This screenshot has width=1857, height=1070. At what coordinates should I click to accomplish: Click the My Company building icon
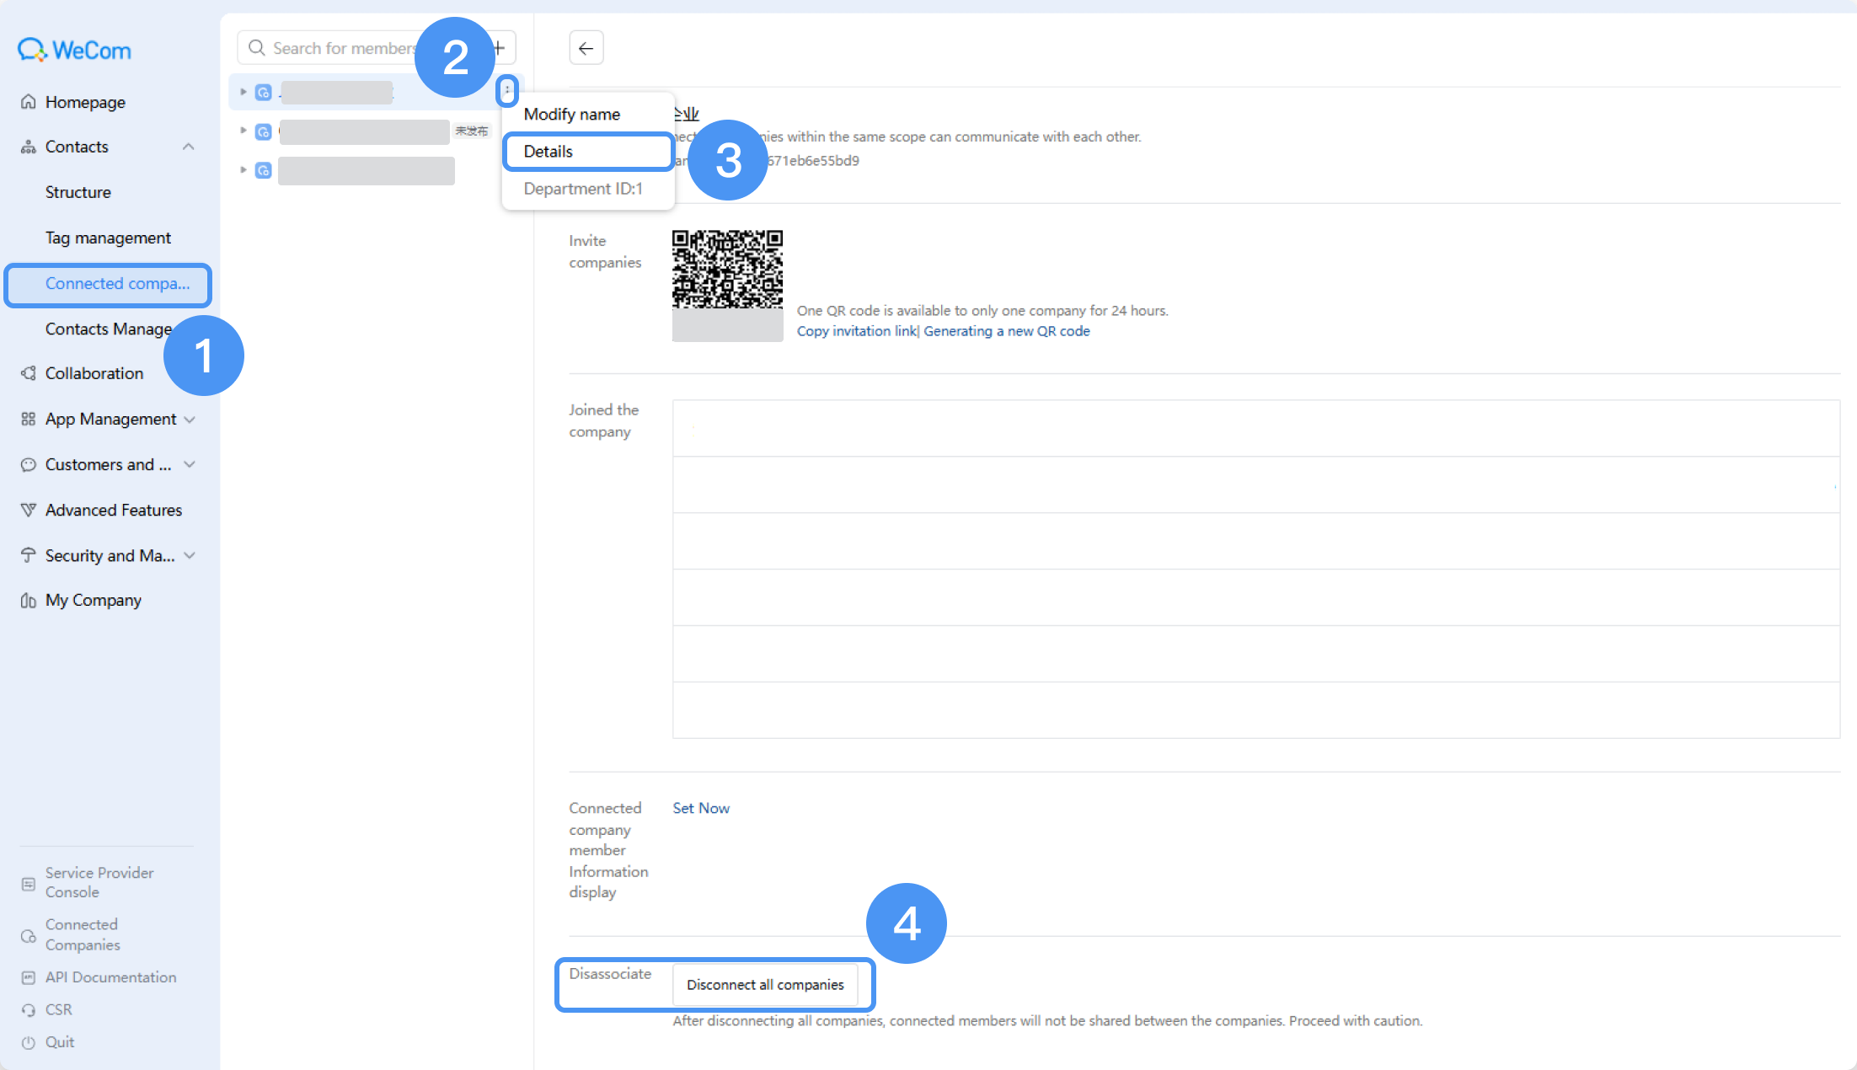[29, 601]
